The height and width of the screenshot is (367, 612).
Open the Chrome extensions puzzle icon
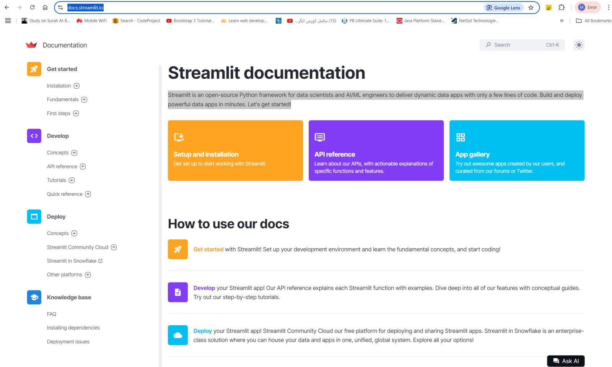pos(562,7)
